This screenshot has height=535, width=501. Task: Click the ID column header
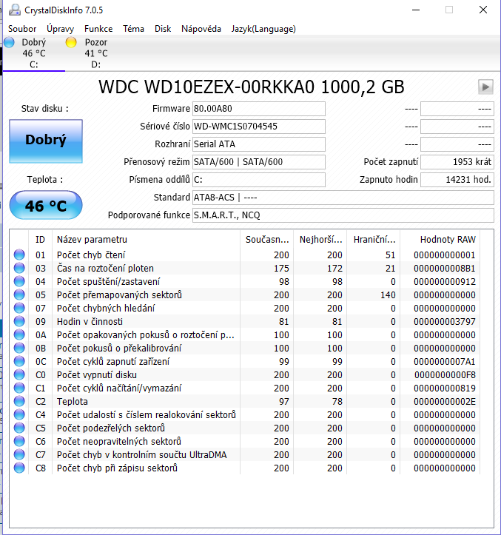point(40,240)
